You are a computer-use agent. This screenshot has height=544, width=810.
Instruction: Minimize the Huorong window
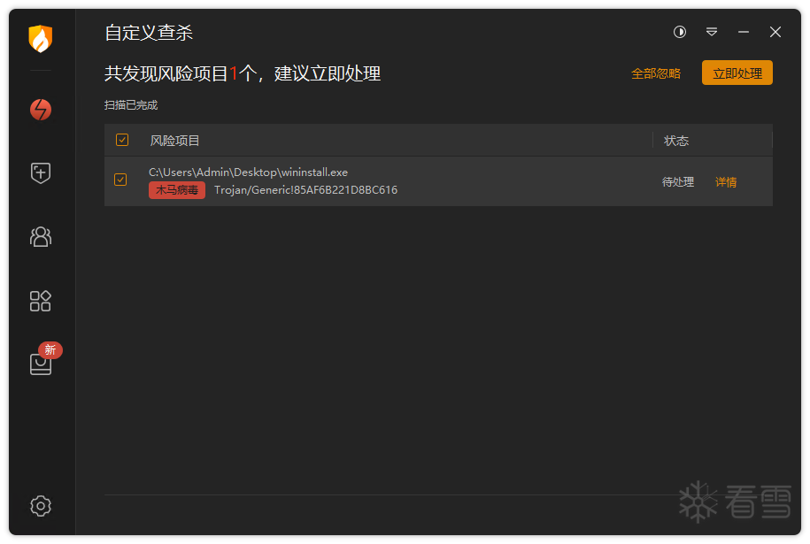[x=744, y=32]
